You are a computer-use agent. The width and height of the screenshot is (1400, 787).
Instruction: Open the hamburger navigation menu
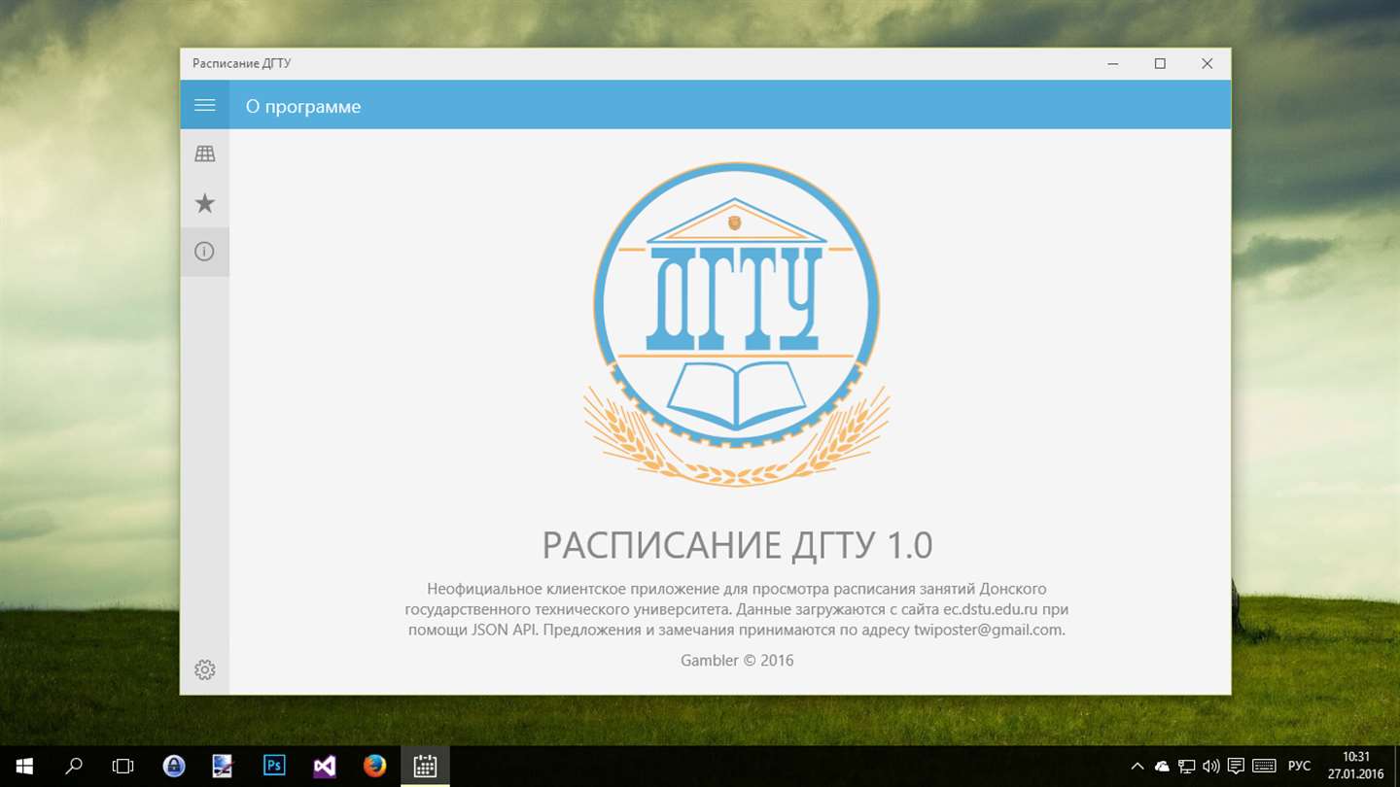tap(204, 105)
